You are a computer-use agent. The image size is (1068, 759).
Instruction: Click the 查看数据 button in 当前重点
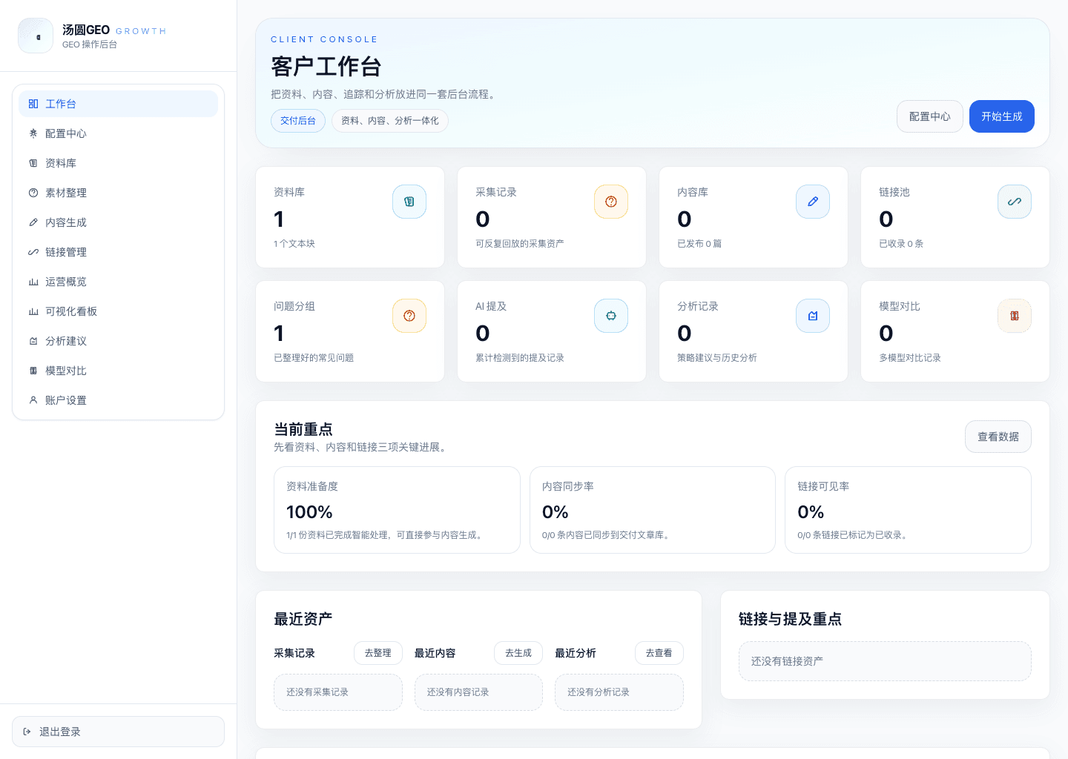(x=998, y=437)
